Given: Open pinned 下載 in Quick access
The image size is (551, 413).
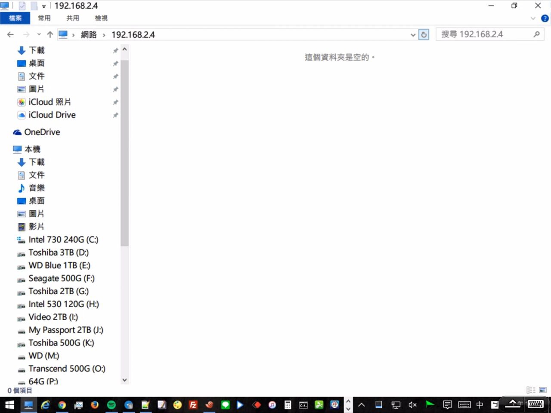Looking at the screenshot, I should (x=37, y=50).
